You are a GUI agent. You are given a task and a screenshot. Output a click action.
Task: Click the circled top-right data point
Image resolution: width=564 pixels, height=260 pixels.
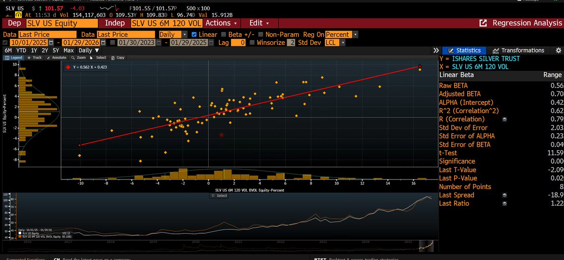[x=420, y=66]
